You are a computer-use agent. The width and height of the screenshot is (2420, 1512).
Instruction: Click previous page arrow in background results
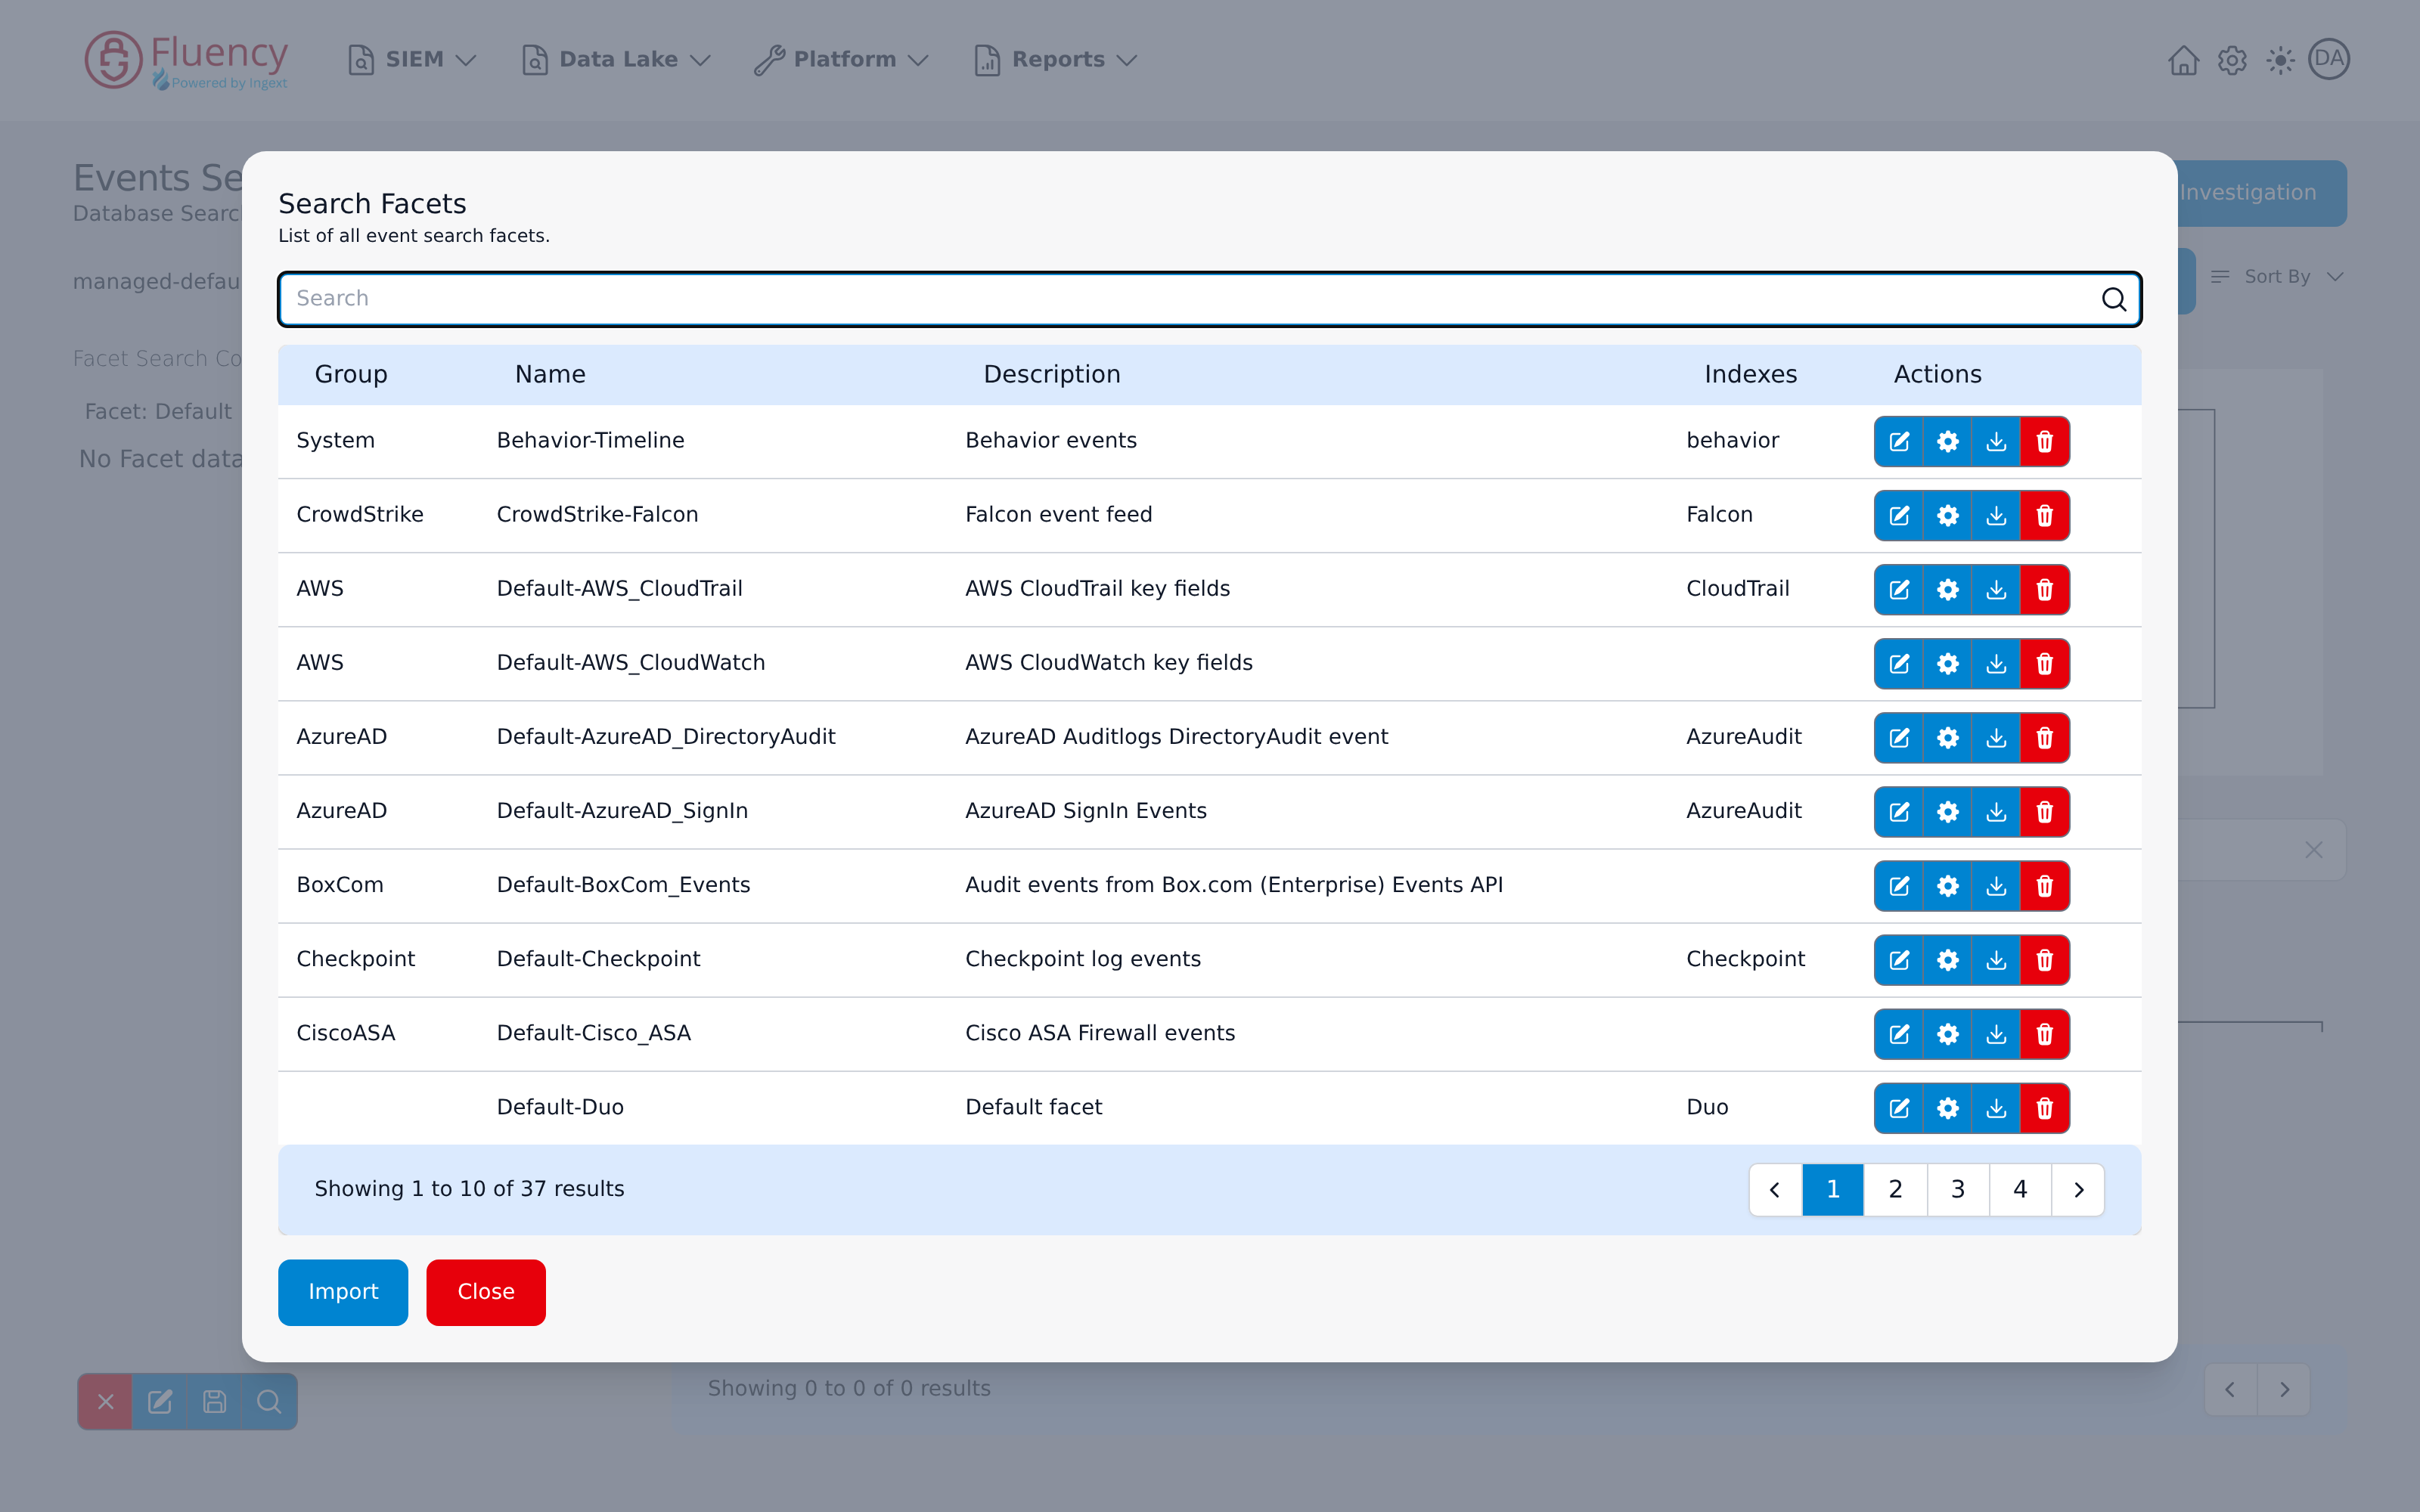2230,1389
